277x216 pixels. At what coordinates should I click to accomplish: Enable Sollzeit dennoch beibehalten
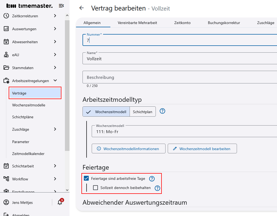click(x=95, y=188)
